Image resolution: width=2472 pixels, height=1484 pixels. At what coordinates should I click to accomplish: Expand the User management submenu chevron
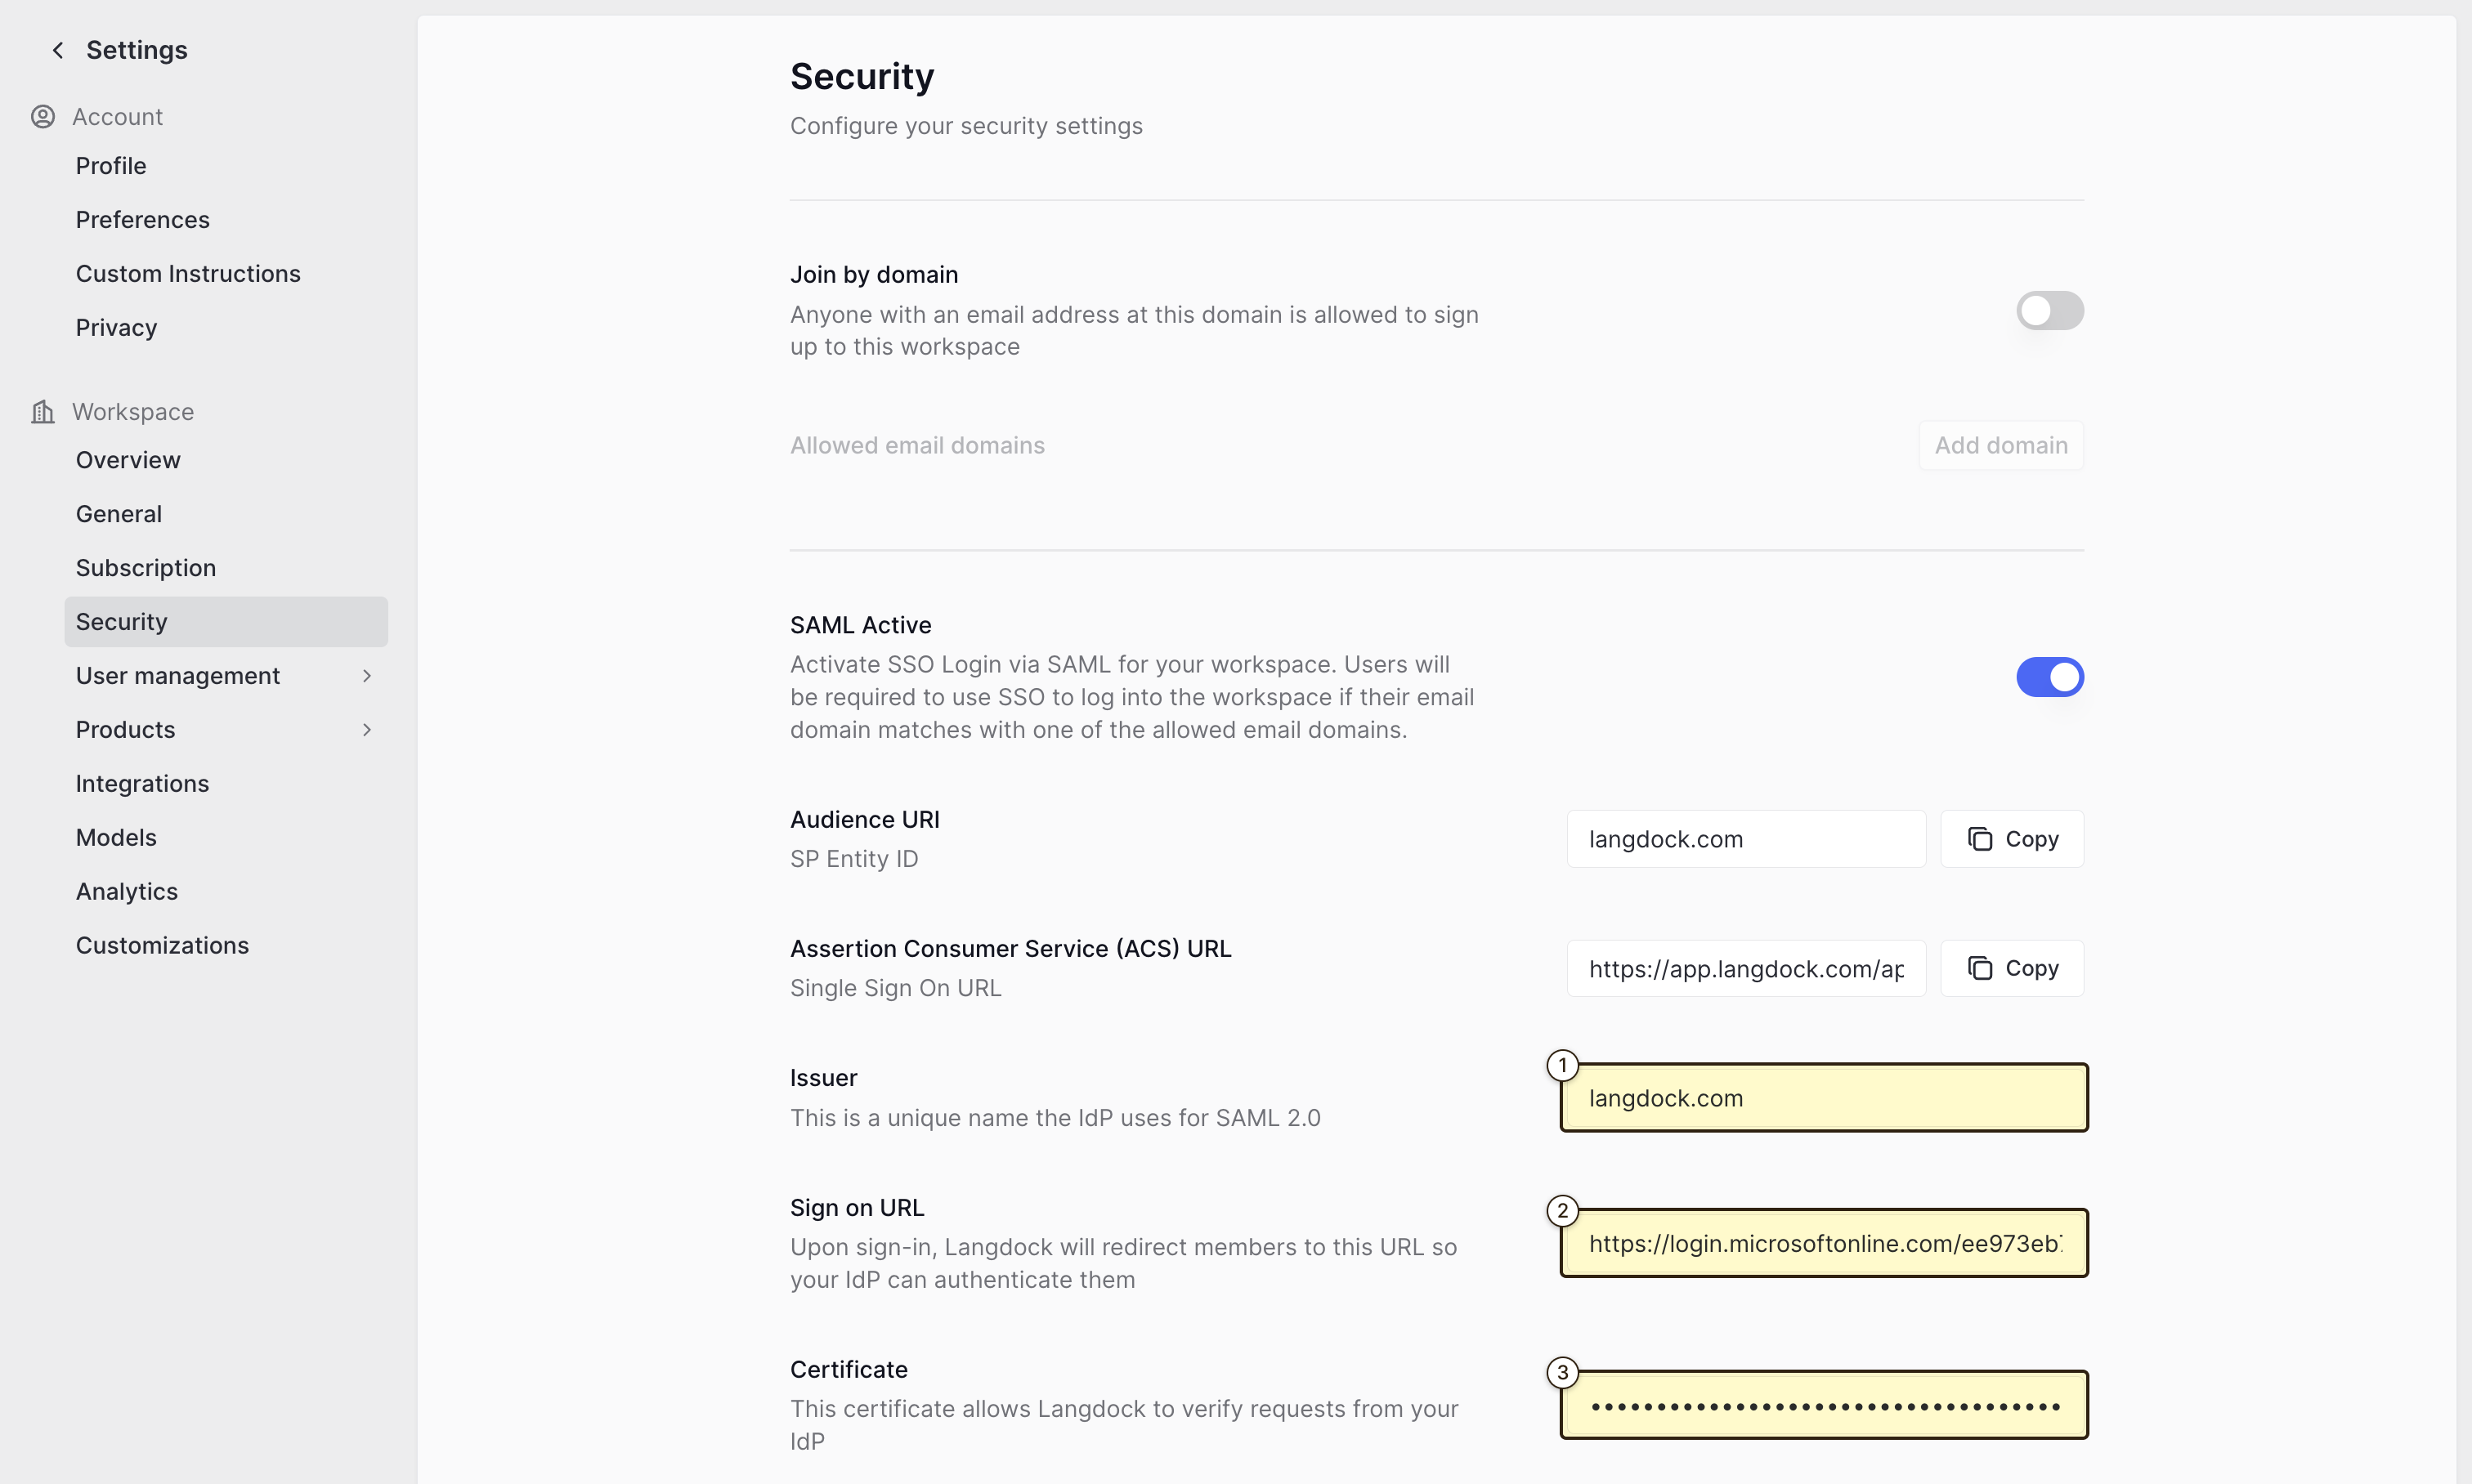coord(367,676)
